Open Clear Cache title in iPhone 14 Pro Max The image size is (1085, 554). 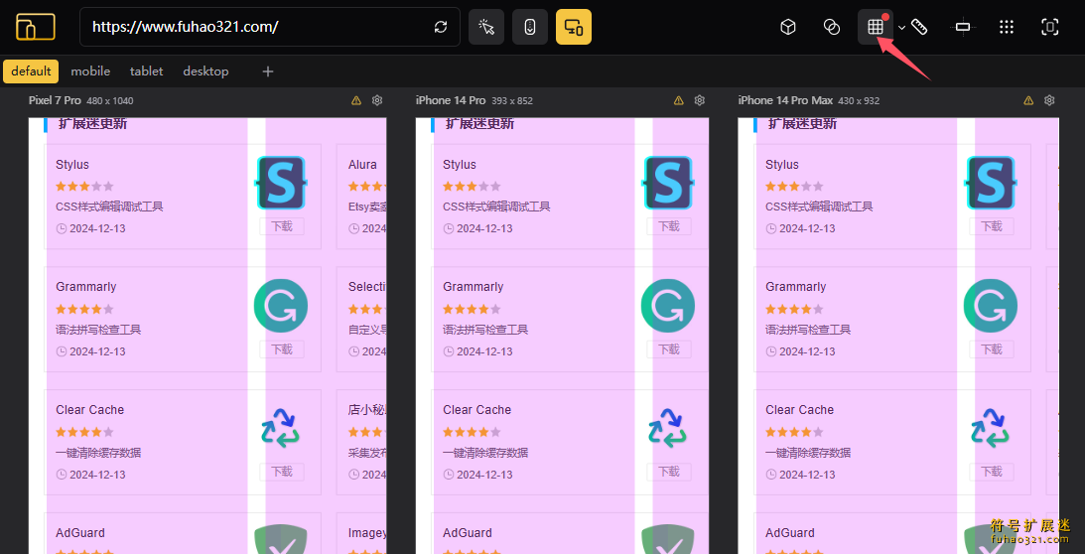[800, 410]
